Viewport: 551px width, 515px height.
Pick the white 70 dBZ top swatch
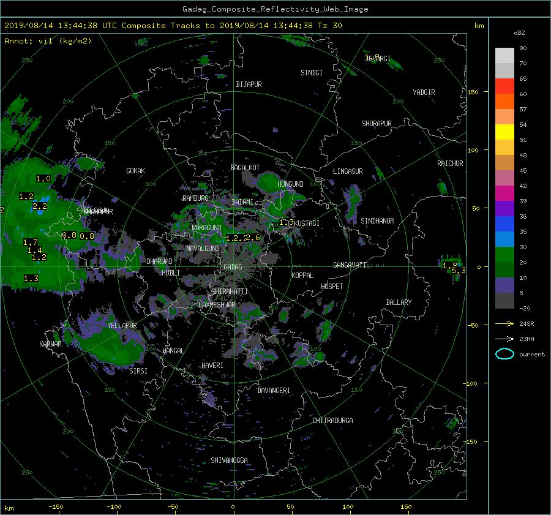[504, 56]
